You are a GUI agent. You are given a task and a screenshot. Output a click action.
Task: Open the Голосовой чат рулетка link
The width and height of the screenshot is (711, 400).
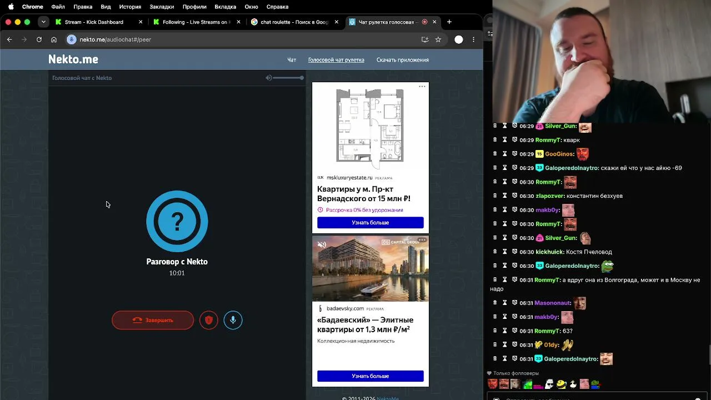[336, 60]
